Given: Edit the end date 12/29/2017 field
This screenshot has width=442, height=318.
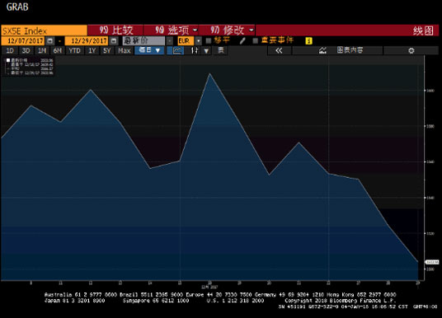Looking at the screenshot, I should [87, 41].
